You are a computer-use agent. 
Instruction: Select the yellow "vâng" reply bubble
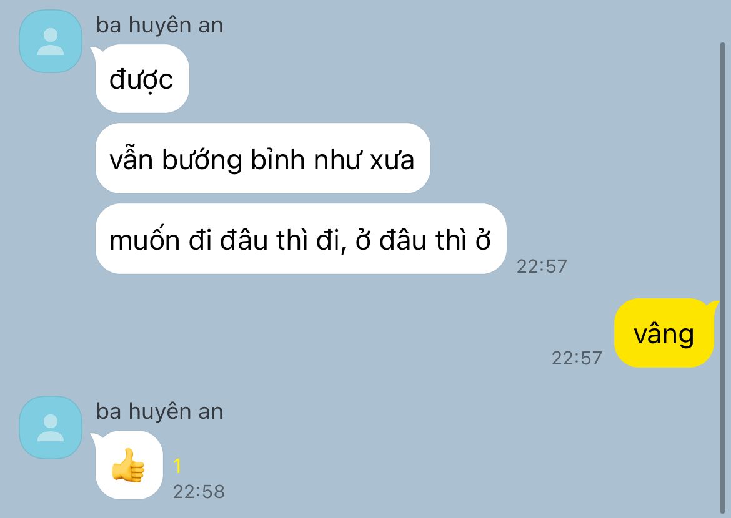pos(664,333)
